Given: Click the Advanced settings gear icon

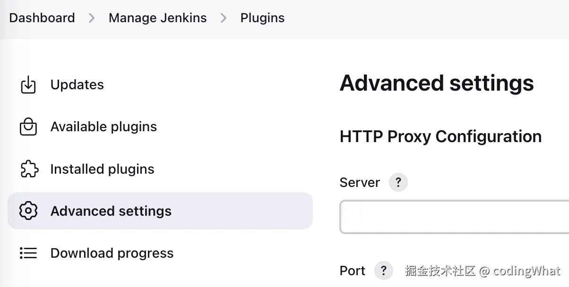Looking at the screenshot, I should (28, 211).
